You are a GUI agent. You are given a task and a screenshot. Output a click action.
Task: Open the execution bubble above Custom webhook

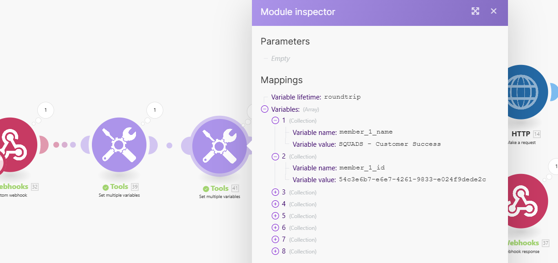pyautogui.click(x=45, y=110)
